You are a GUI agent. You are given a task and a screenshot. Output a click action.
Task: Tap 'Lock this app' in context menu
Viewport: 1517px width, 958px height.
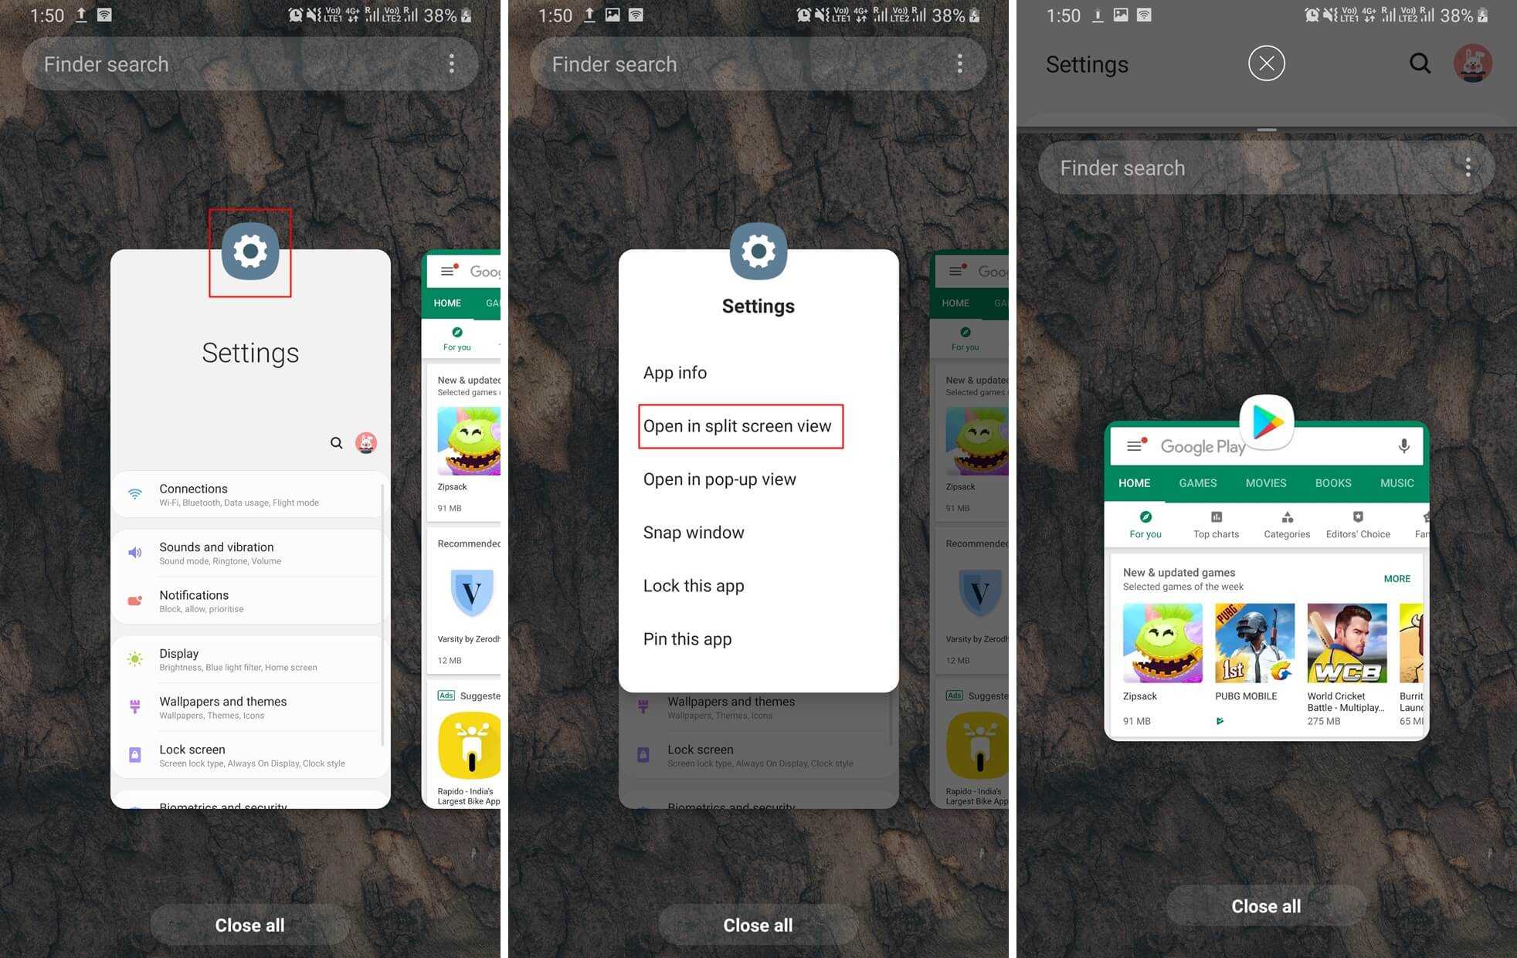click(692, 585)
